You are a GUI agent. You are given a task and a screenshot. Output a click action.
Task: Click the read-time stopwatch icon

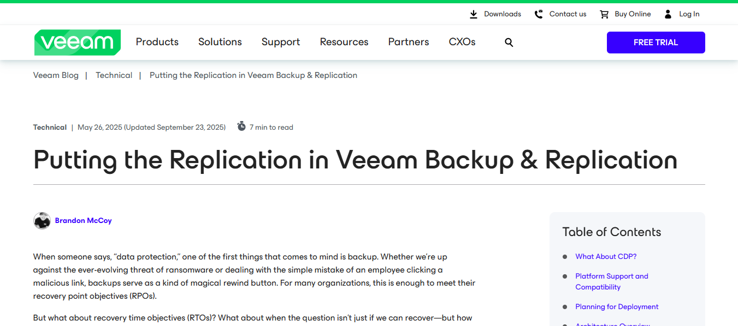(241, 126)
